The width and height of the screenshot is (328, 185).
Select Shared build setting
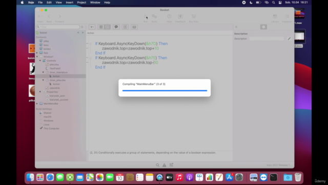47,113
